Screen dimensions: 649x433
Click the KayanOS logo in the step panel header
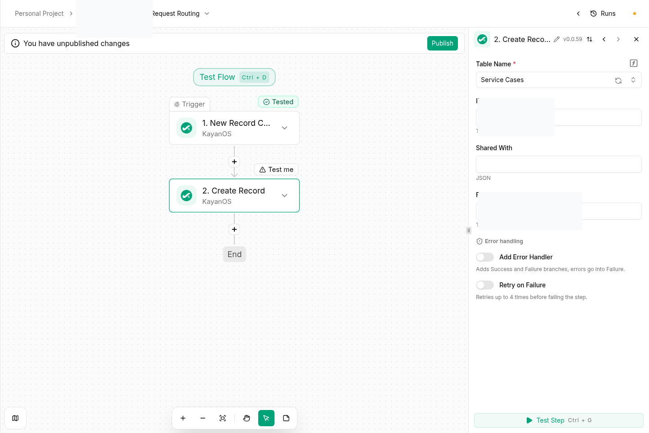pos(482,39)
